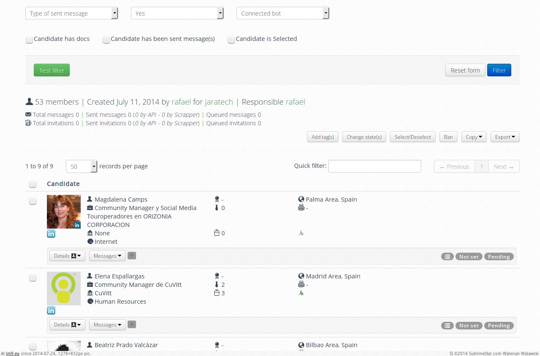
Task: Click gray activity pulse icon for Magdalena Camps
Action: [301, 233]
